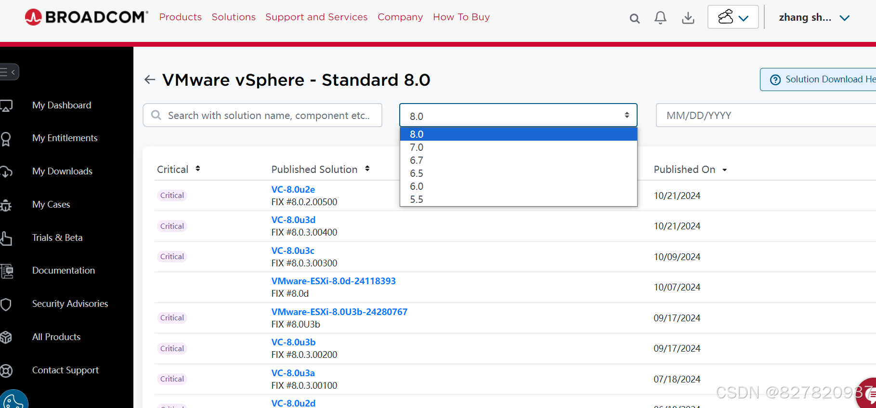Open How To Buy menu
The height and width of the screenshot is (408, 876).
pyautogui.click(x=461, y=17)
